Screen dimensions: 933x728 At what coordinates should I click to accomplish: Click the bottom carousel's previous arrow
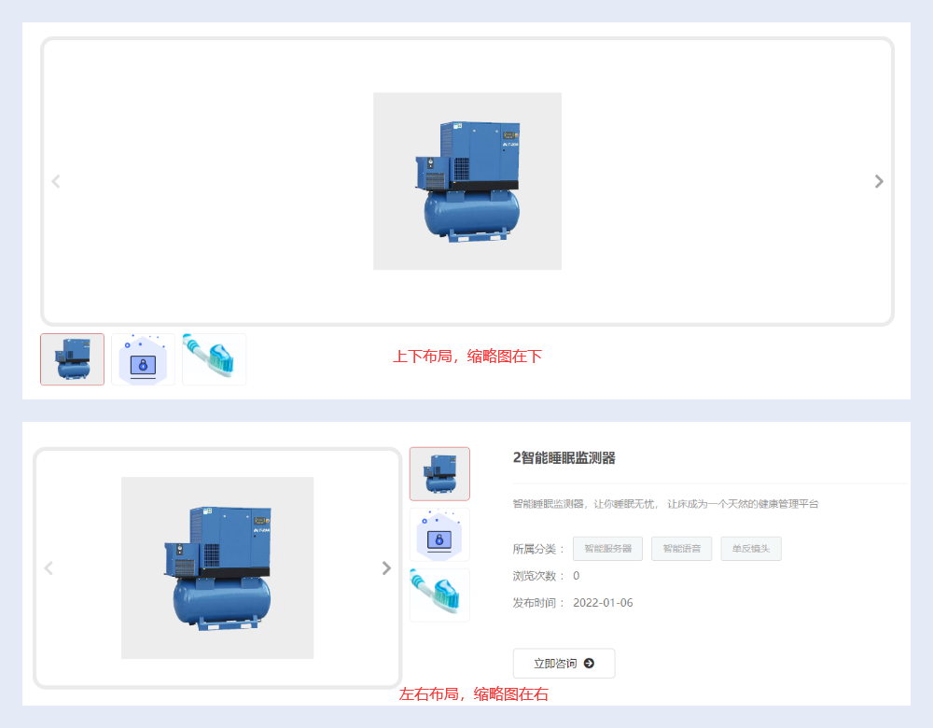click(x=49, y=567)
